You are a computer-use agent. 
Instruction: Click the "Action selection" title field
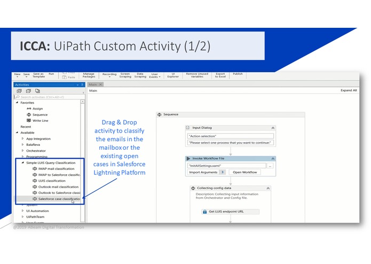click(231, 136)
